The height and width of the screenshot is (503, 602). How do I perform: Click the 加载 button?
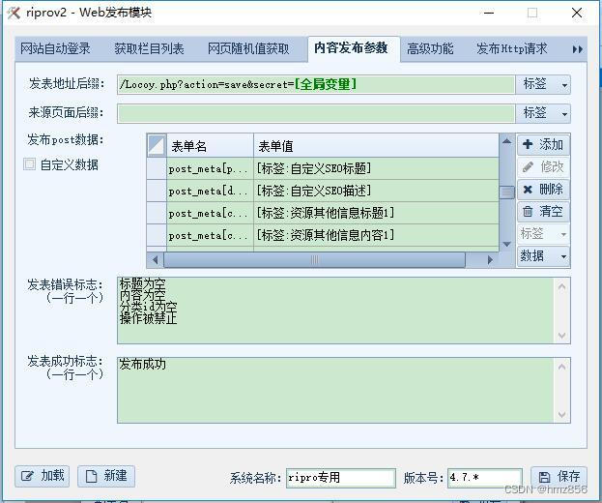coord(43,476)
